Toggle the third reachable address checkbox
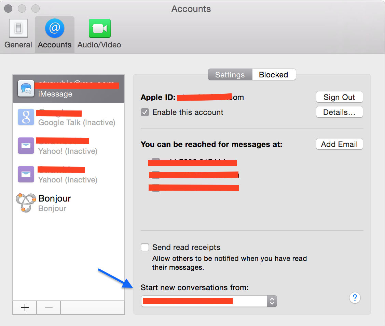Image resolution: width=385 pixels, height=326 pixels. 156,188
